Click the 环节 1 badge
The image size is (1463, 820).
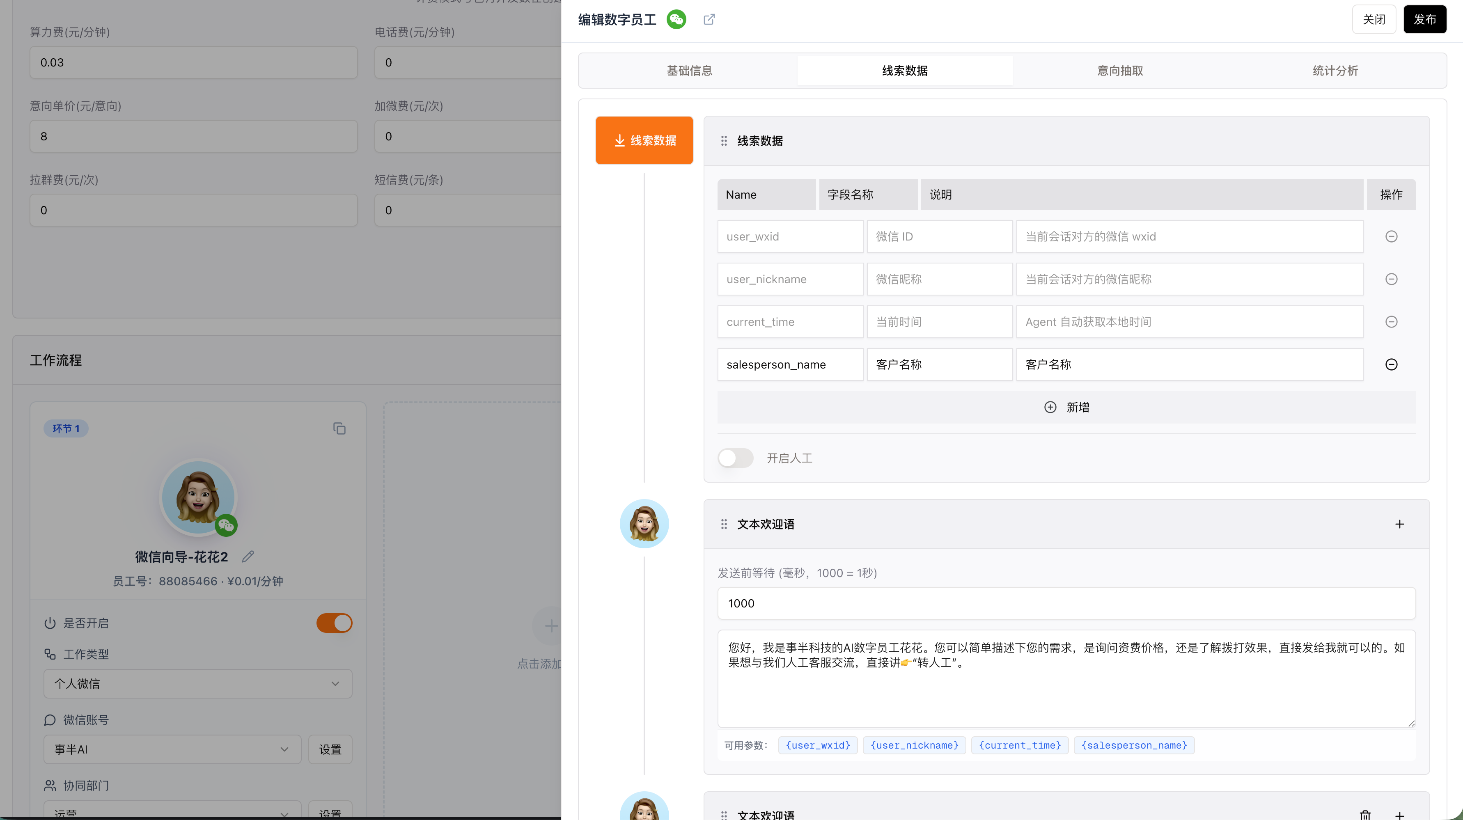(x=66, y=428)
